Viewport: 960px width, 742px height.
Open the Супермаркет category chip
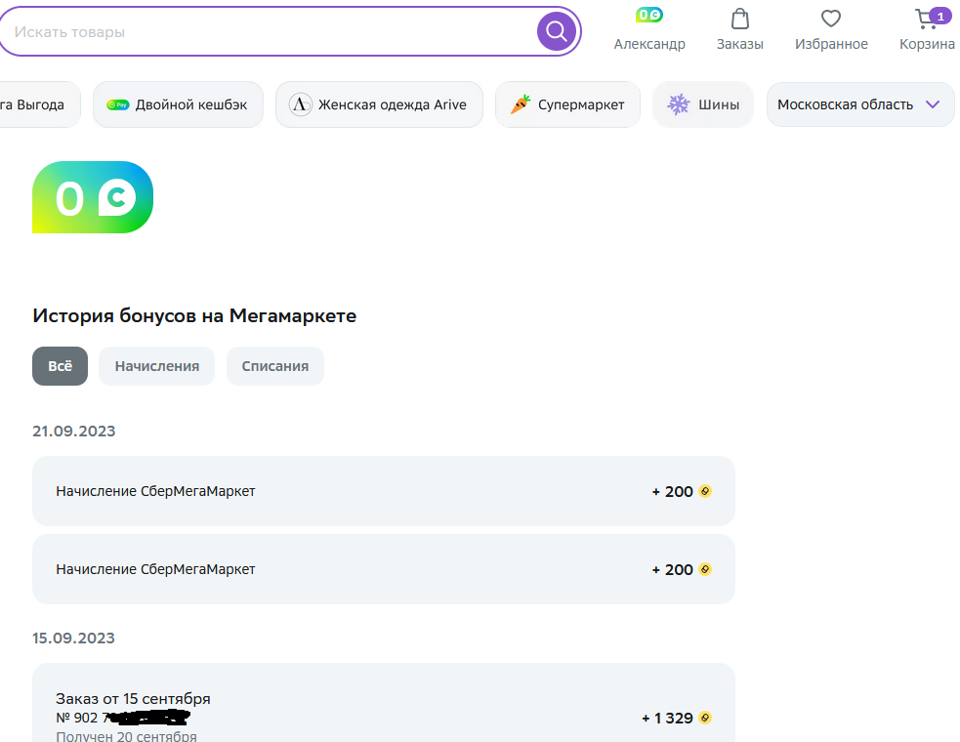pos(567,104)
